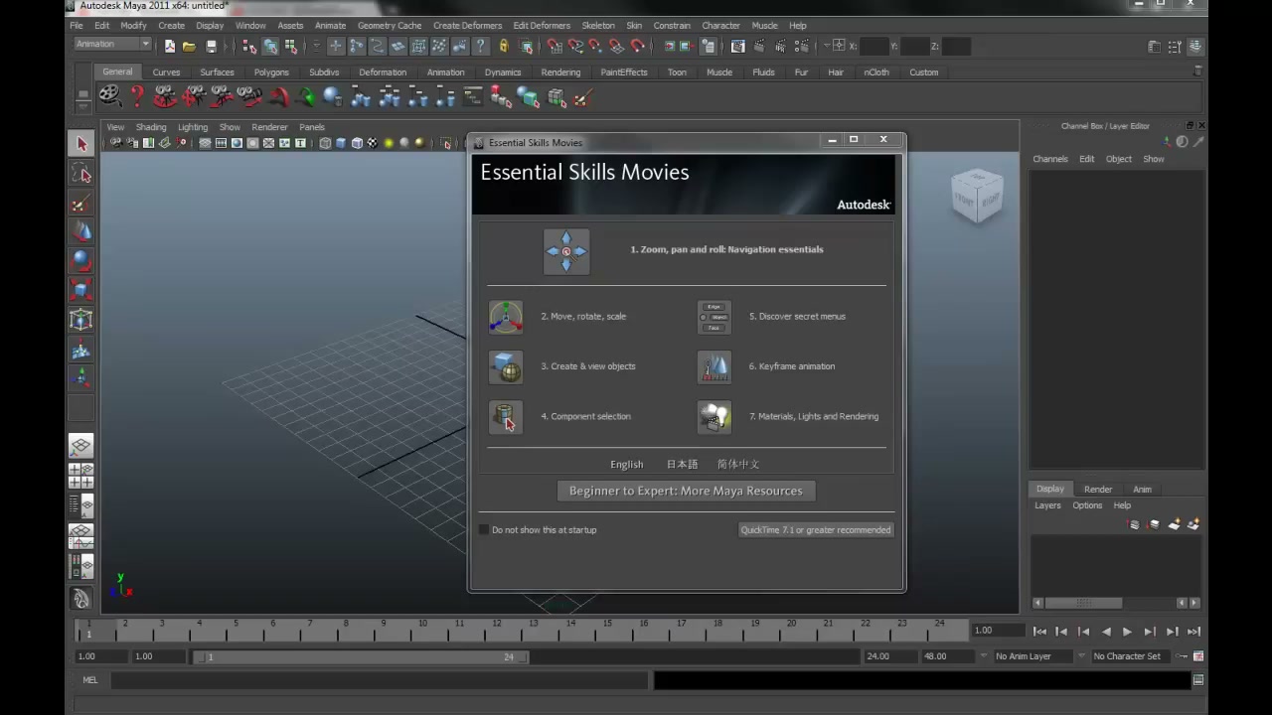This screenshot has width=1272, height=715.
Task: Click the Wireframe display icon in viewport toolbar
Action: coord(325,143)
